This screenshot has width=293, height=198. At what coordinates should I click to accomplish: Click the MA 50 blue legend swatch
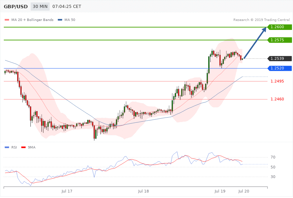pos(60,20)
